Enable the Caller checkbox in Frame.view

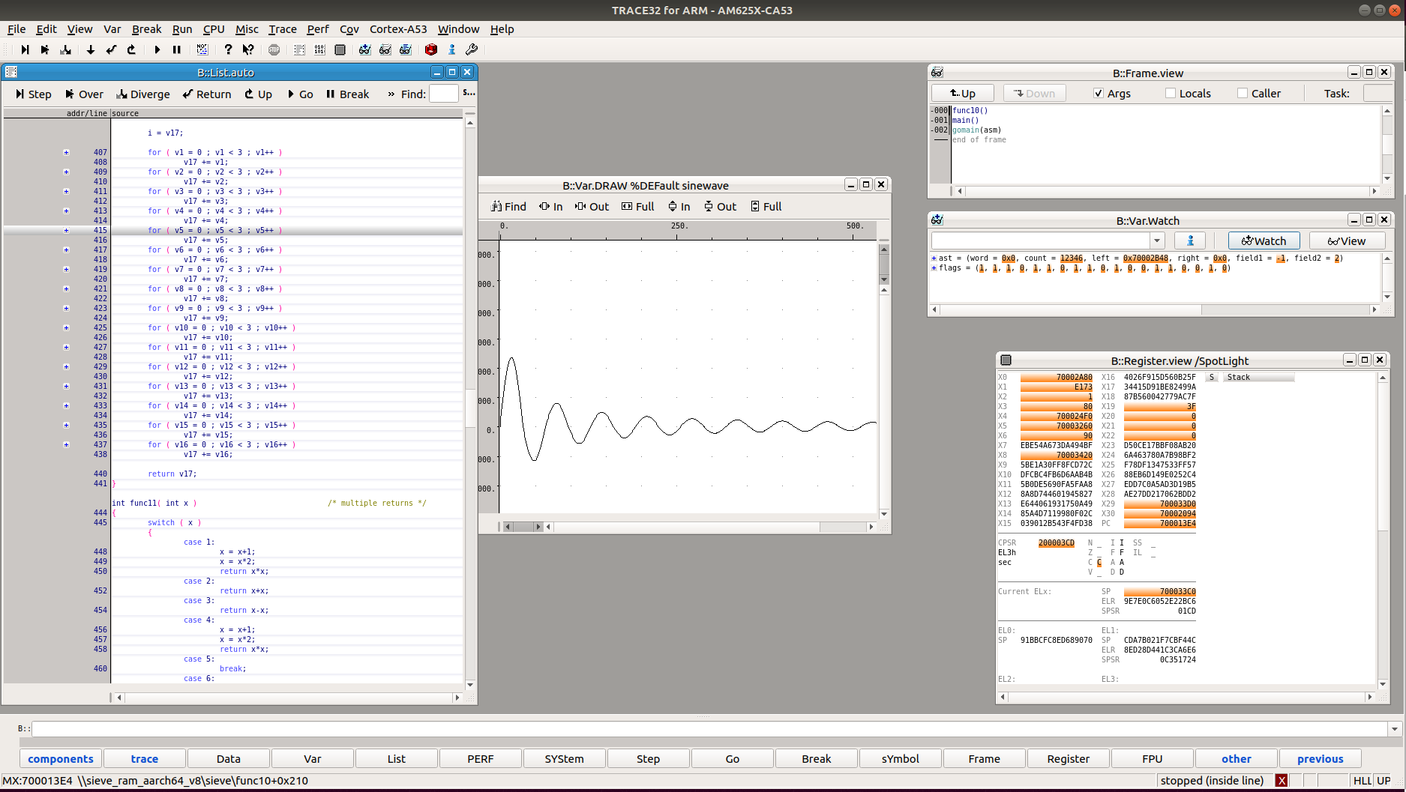click(1243, 93)
